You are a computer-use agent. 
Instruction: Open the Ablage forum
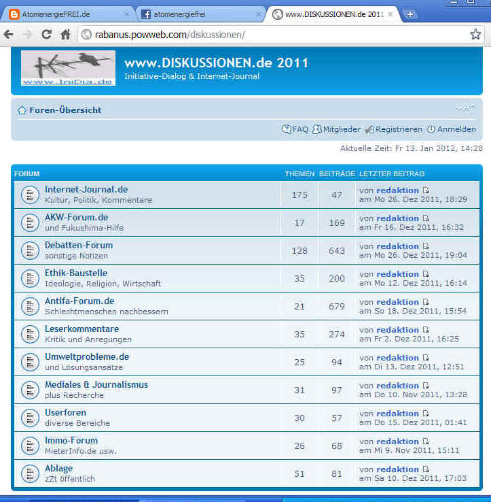(x=59, y=469)
